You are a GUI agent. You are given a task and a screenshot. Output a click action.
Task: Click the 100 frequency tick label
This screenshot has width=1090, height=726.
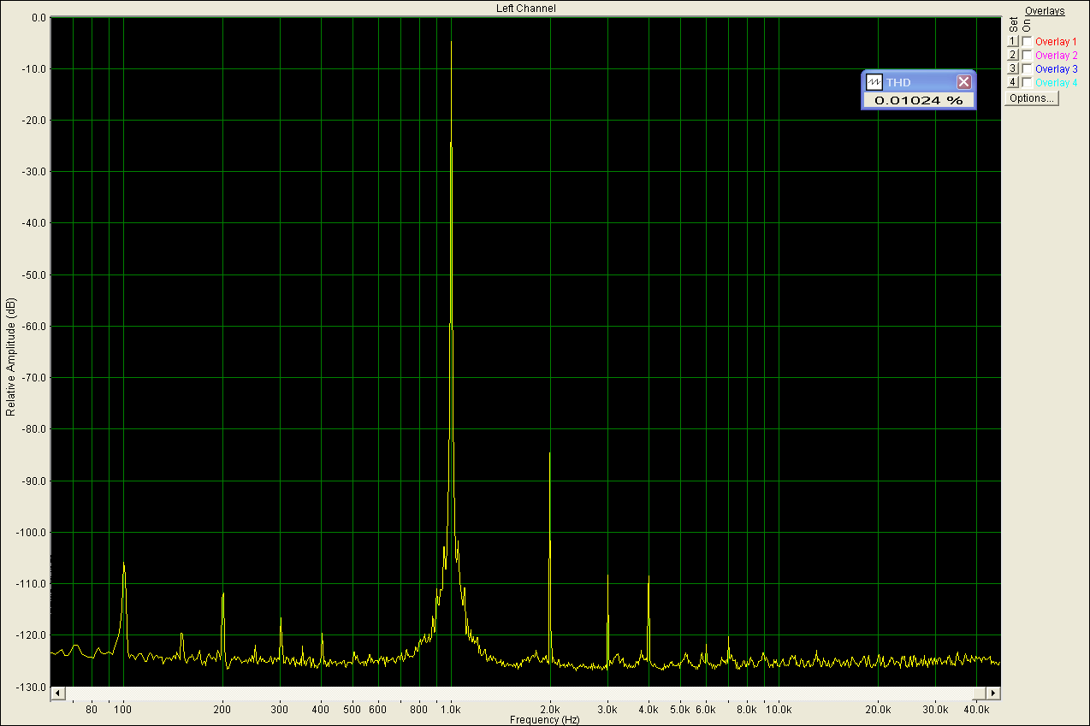point(123,710)
